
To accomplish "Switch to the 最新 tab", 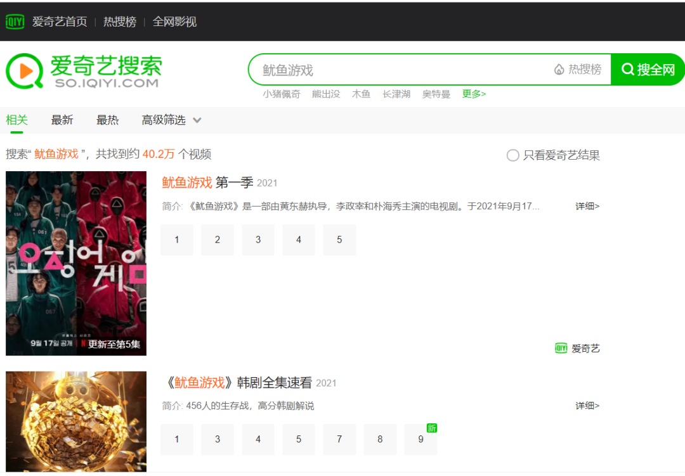I will coord(62,120).
